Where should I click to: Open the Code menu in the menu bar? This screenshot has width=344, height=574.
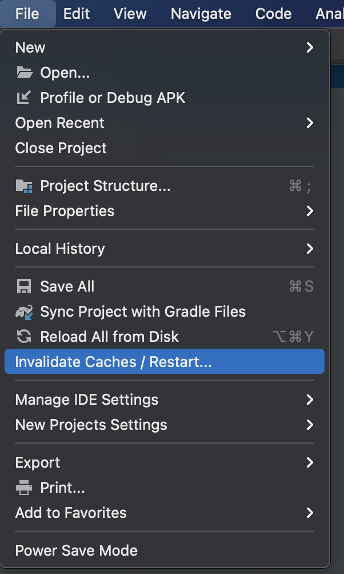pos(274,14)
